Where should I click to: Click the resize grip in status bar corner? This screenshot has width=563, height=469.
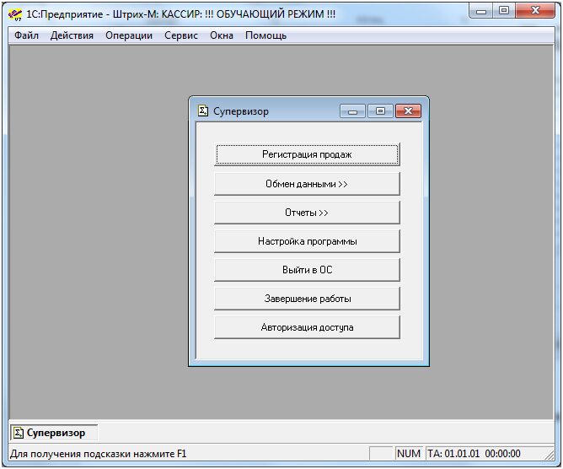[x=549, y=455]
